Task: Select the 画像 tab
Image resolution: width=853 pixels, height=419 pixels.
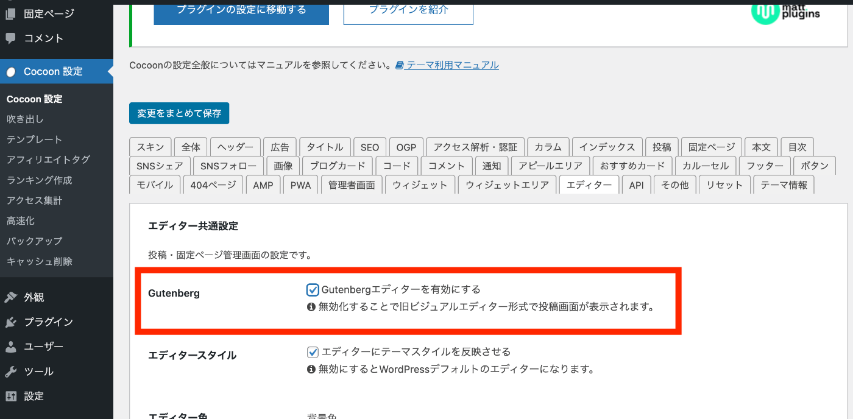Action: click(283, 166)
